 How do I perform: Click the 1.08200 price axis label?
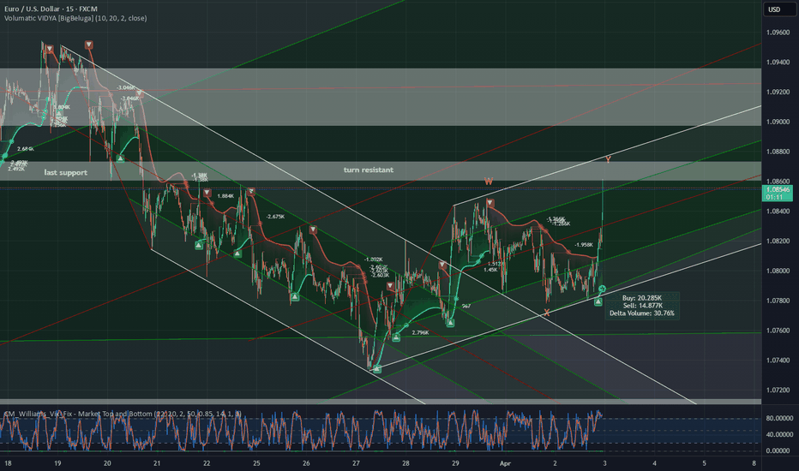click(778, 241)
